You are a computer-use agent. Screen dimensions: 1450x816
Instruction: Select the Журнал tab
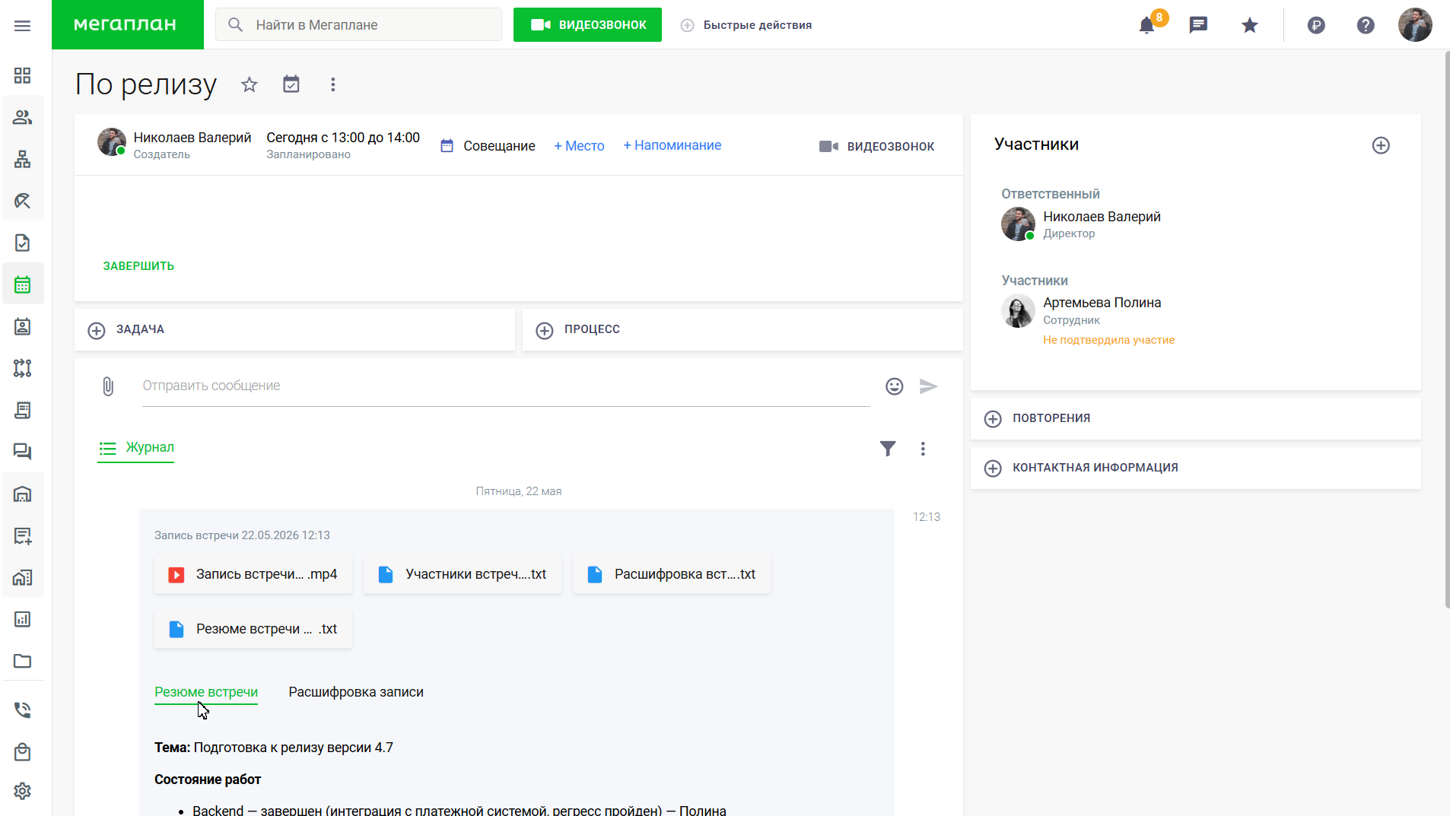(x=136, y=448)
